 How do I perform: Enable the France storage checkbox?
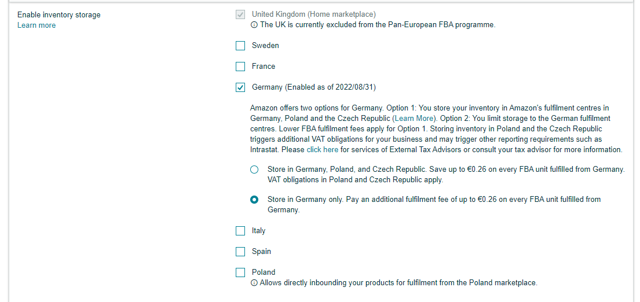(x=240, y=67)
